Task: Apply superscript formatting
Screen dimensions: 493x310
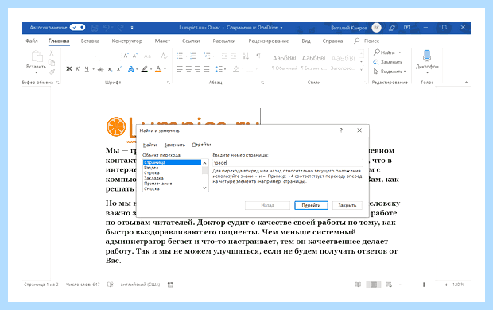Action: pyautogui.click(x=118, y=69)
